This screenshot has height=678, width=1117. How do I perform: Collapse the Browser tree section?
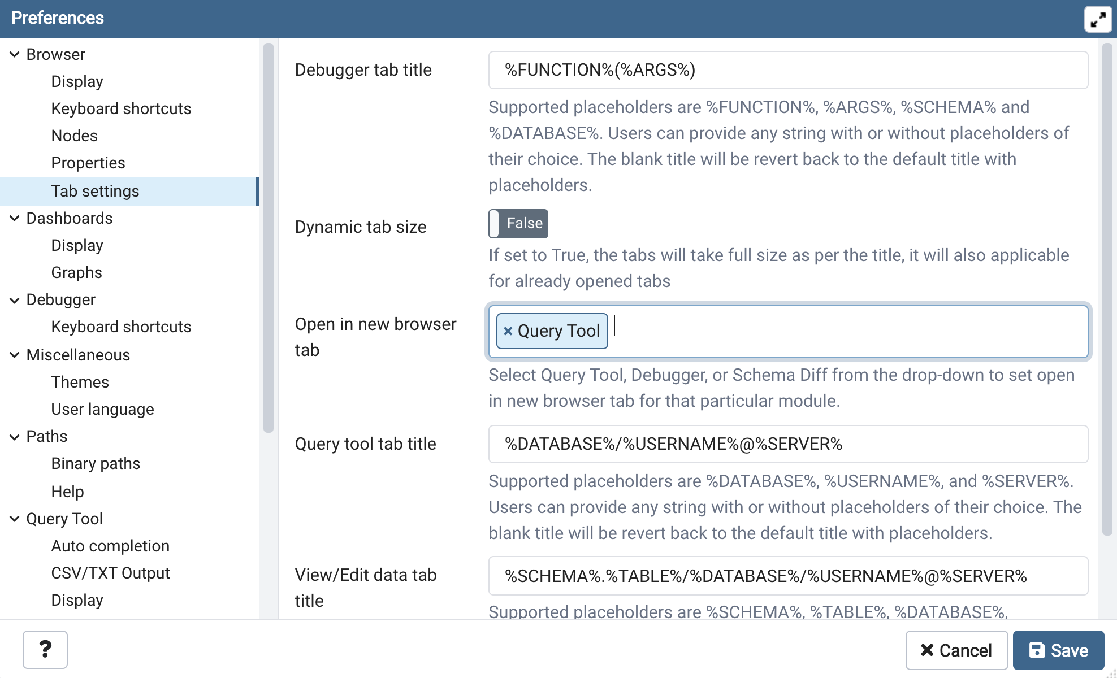[x=15, y=55]
